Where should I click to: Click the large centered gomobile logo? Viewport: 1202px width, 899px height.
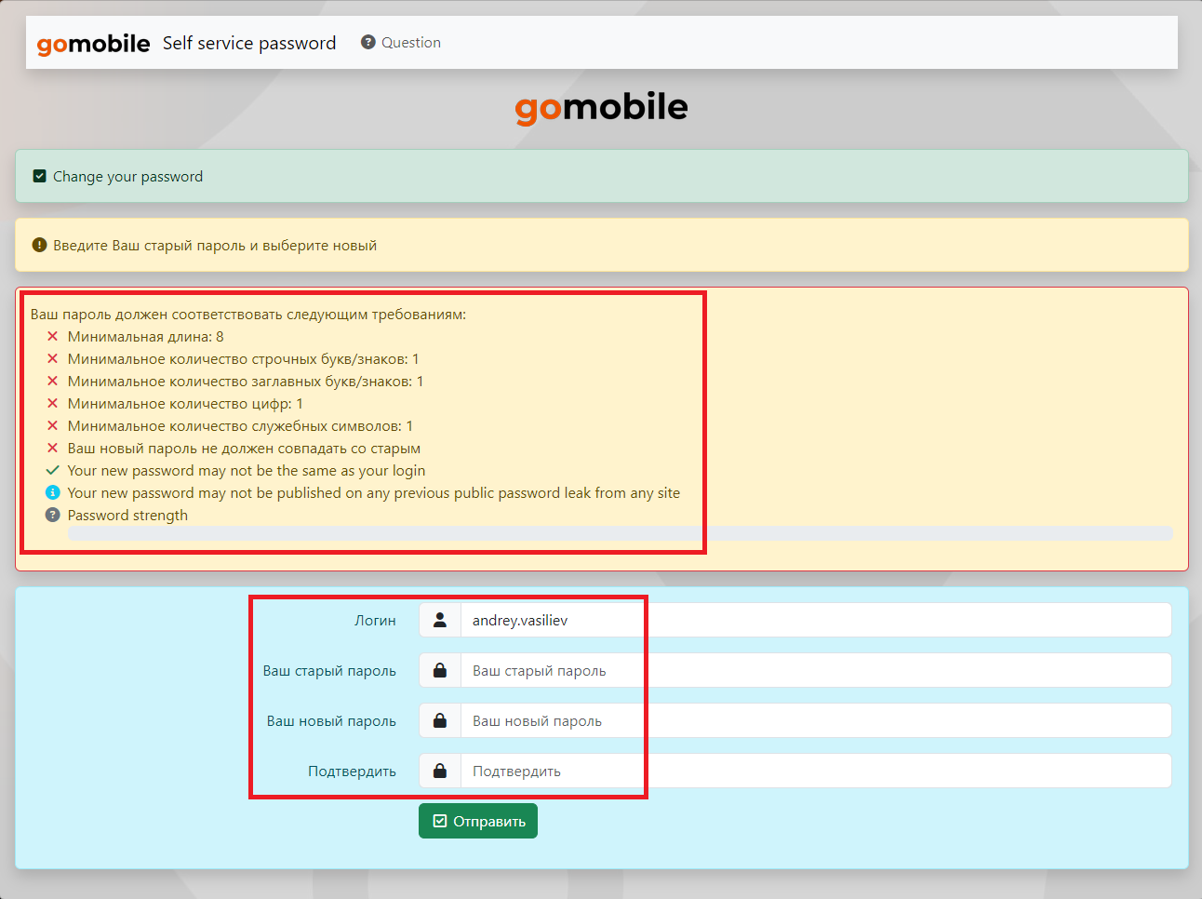[x=601, y=108]
